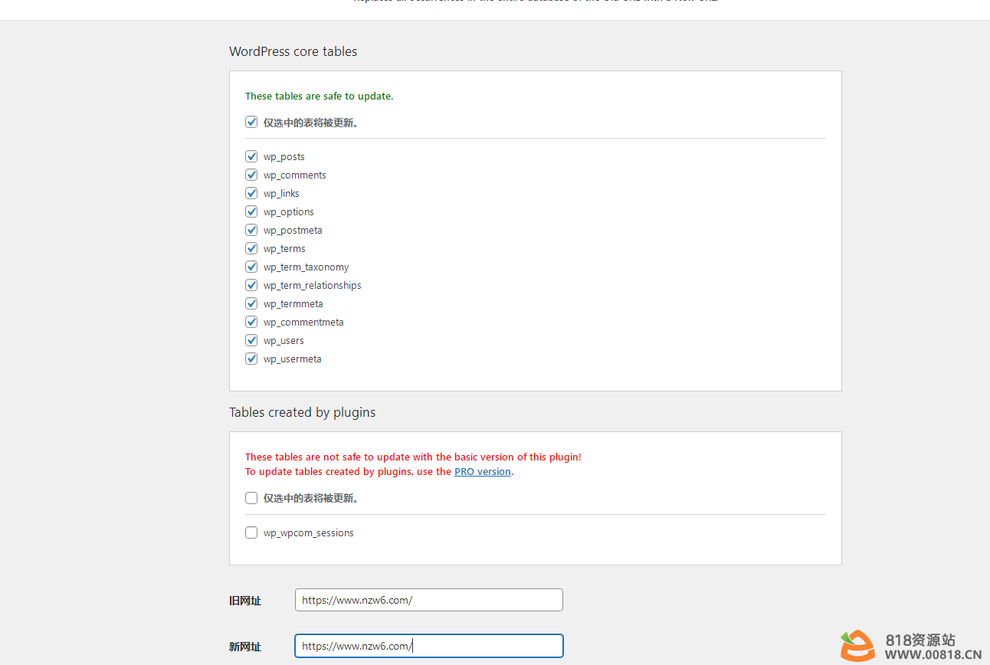Toggle wp_term_relationships checkbox
The image size is (990, 665).
[251, 285]
